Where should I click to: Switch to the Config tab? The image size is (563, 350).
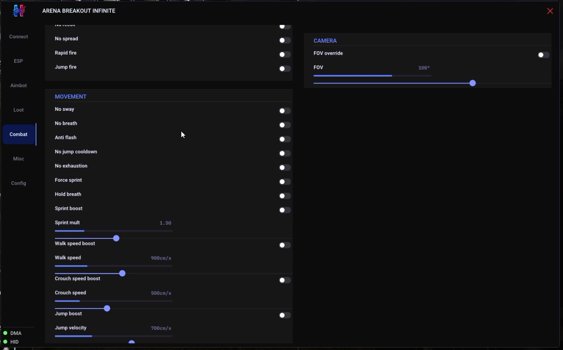19,183
